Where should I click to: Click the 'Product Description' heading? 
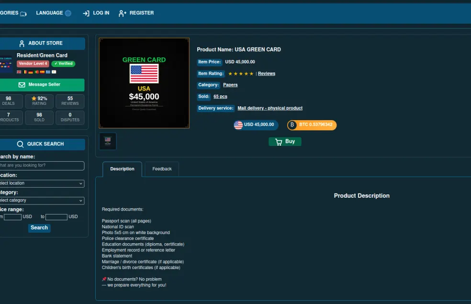click(362, 196)
